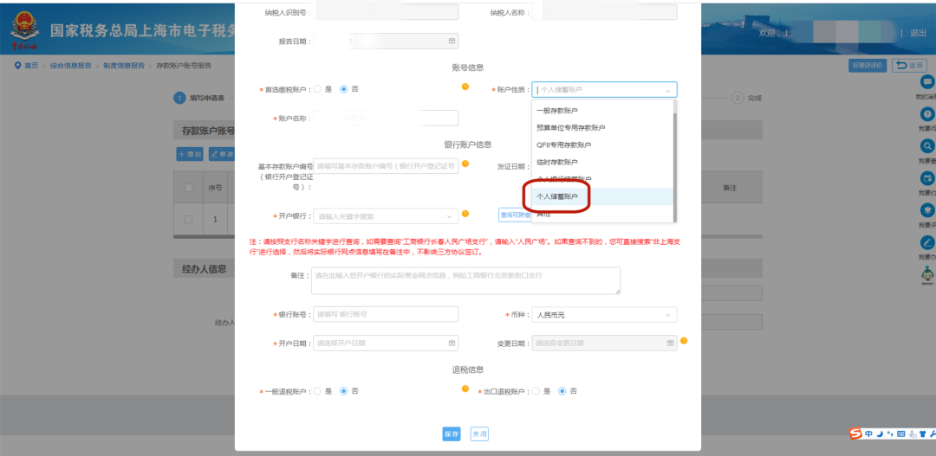Image resolution: width=936 pixels, height=456 pixels.
Task: Open the flower evaluation sidebar icon
Action: (x=927, y=210)
